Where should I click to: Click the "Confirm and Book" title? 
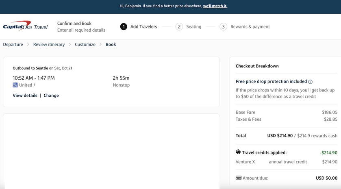click(74, 23)
